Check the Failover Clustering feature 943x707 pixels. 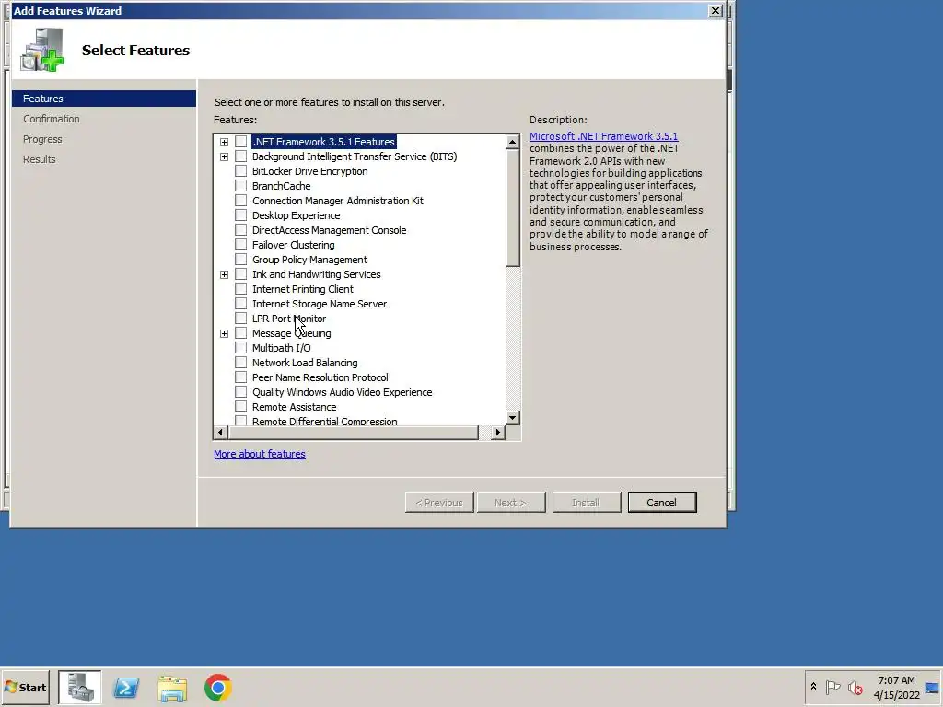(x=240, y=245)
